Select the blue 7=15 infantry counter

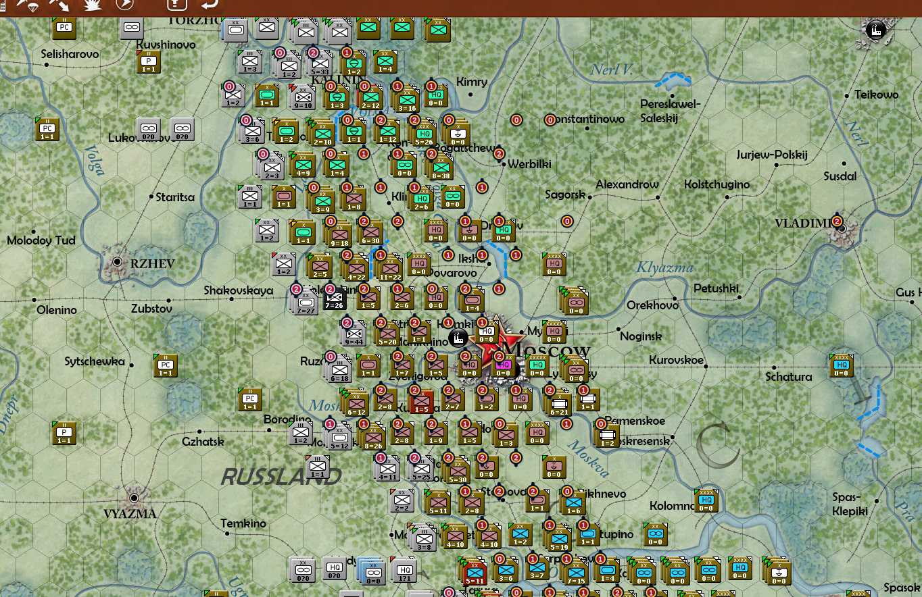576,572
